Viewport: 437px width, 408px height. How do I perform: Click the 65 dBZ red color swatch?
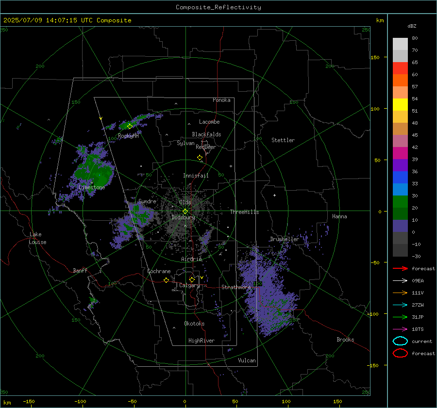(x=400, y=68)
